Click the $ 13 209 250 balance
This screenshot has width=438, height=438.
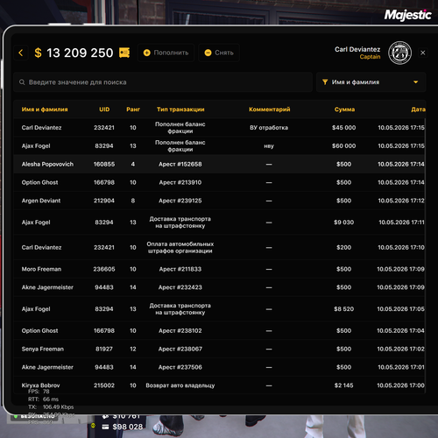coord(74,53)
